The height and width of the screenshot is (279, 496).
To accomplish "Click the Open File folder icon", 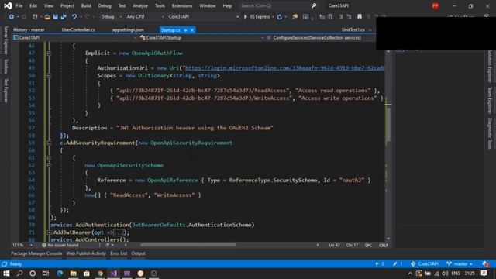I will pos(47,17).
